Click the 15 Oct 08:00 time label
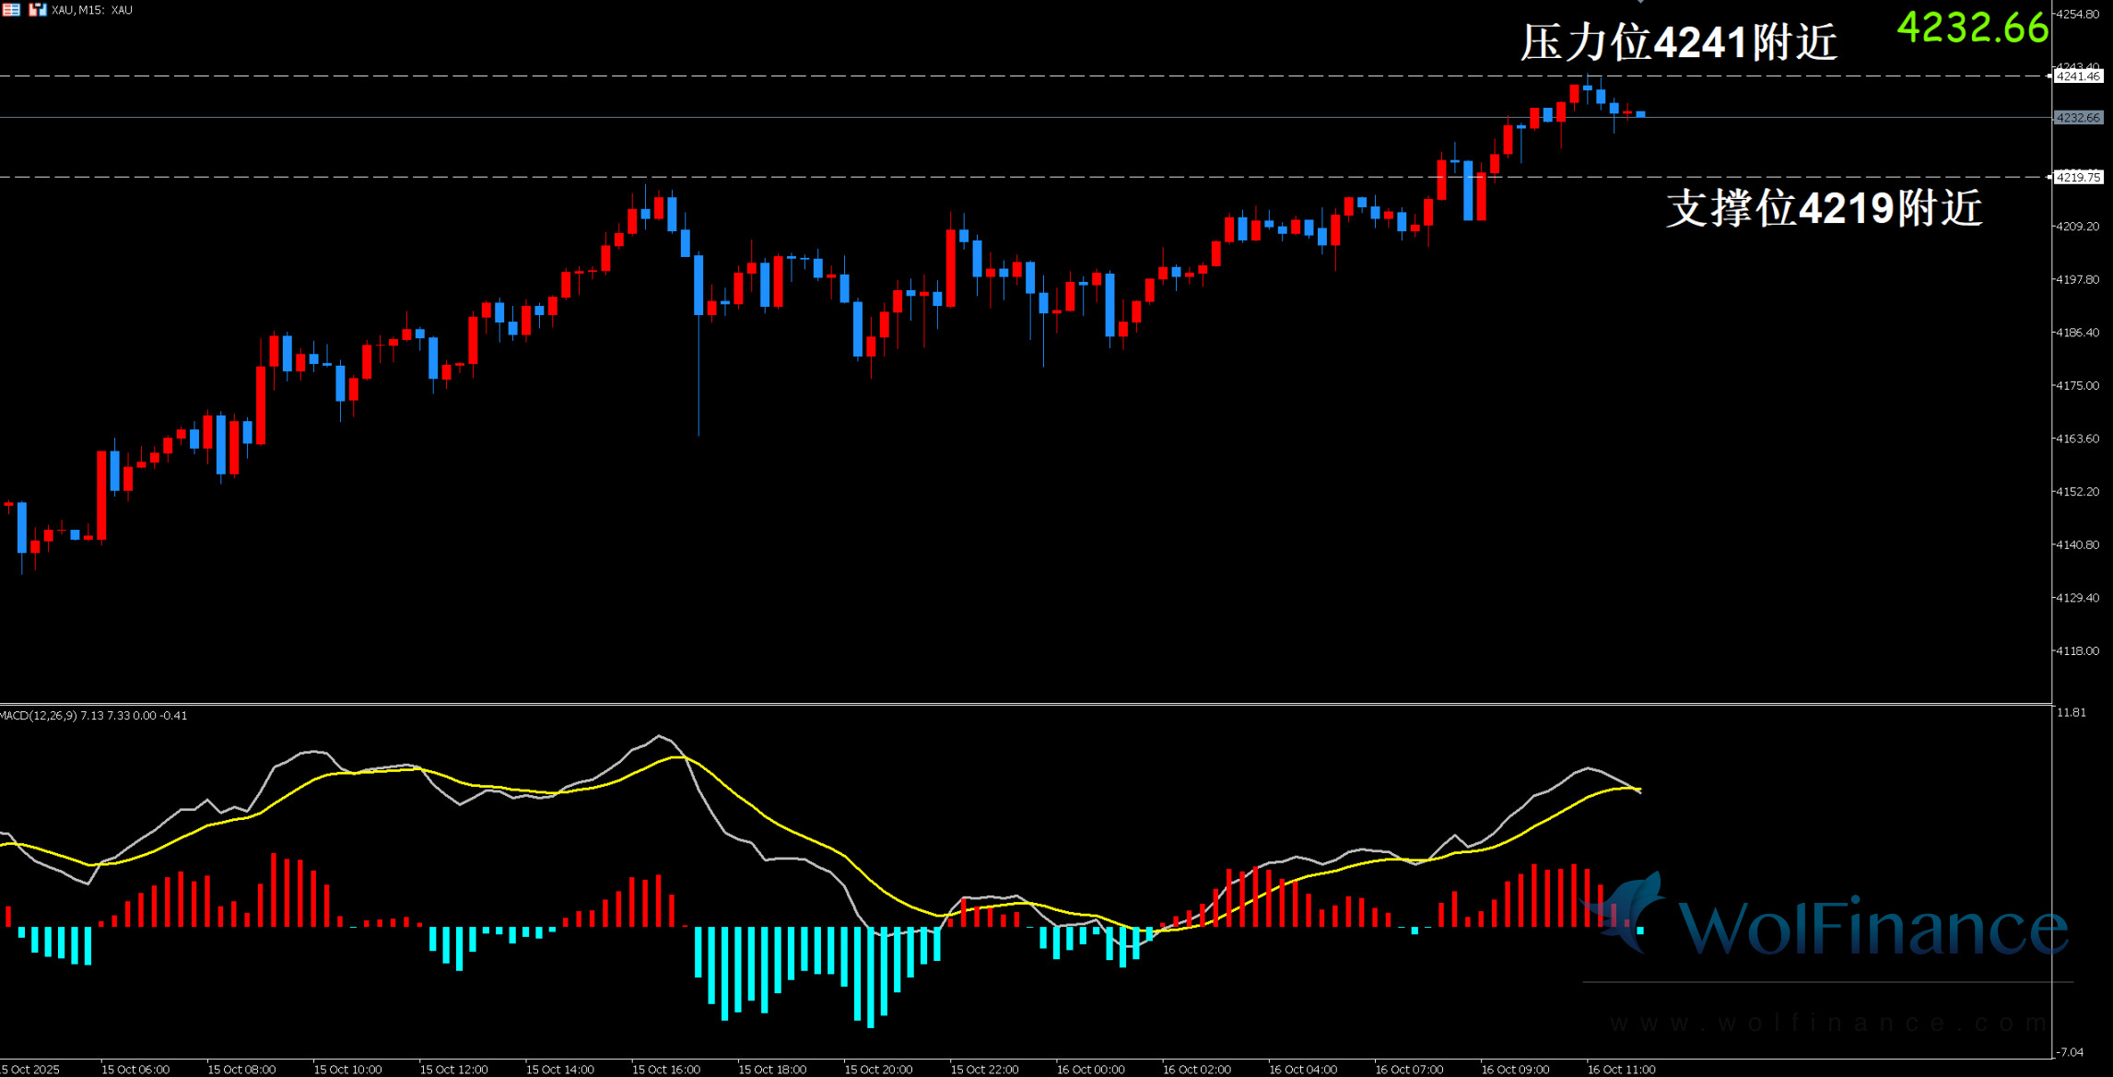This screenshot has height=1077, width=2113. click(x=241, y=1070)
